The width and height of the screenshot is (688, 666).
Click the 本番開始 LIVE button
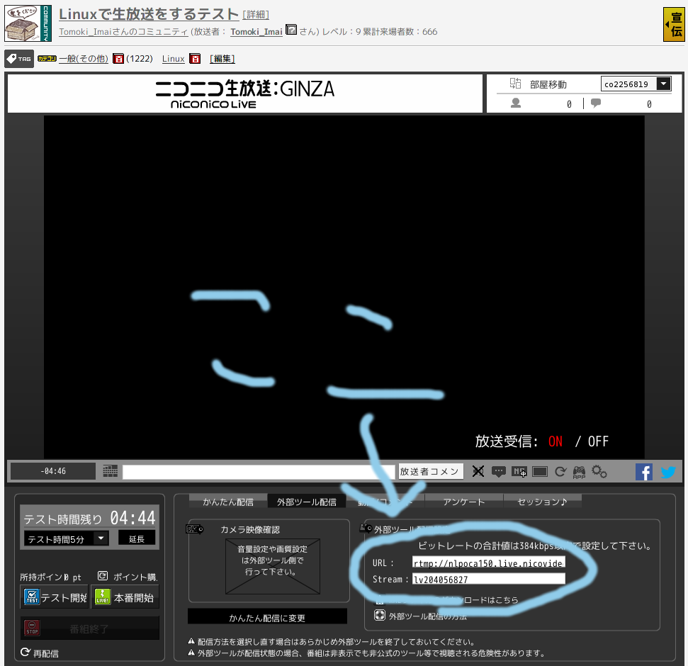coord(125,597)
